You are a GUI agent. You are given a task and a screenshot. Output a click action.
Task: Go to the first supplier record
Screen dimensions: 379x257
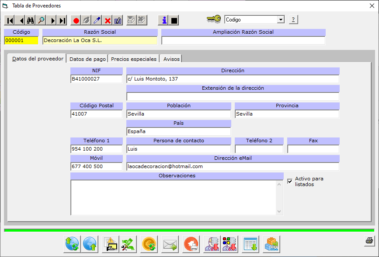[10, 20]
